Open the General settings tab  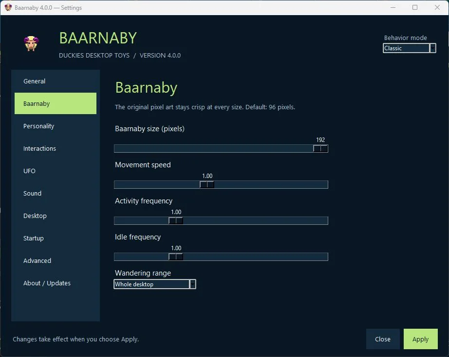coord(55,81)
